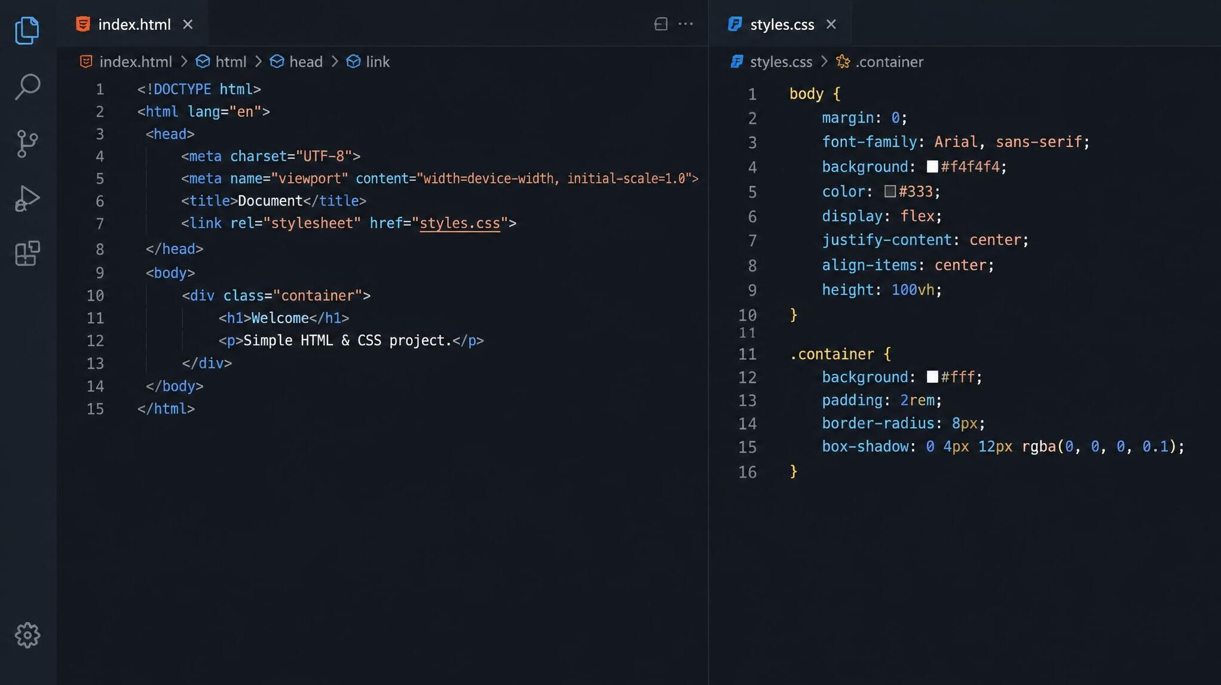Click styles.css file icon in breadcrumb

coord(737,62)
